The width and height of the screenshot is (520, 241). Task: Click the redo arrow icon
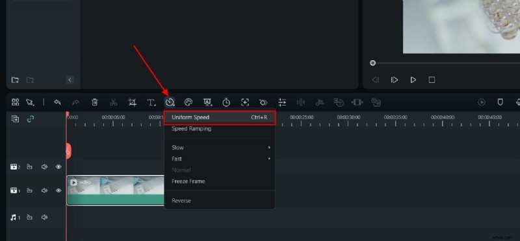tap(76, 102)
